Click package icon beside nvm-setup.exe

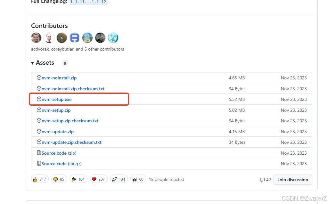click(x=39, y=99)
